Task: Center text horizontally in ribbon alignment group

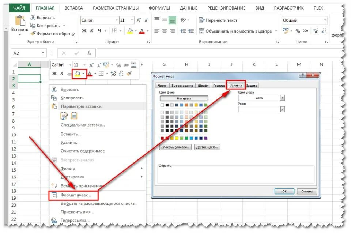Action: 165,31
